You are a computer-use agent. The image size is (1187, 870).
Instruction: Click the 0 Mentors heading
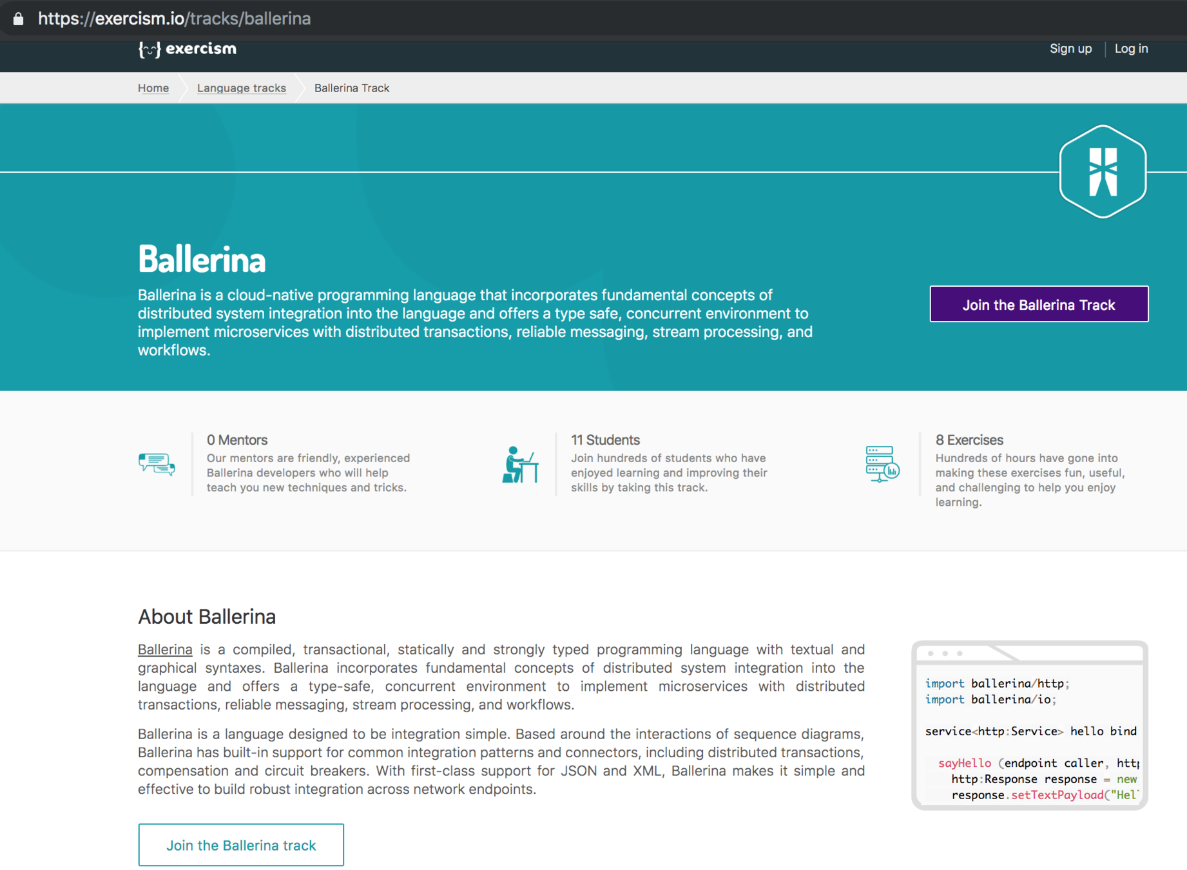click(237, 440)
